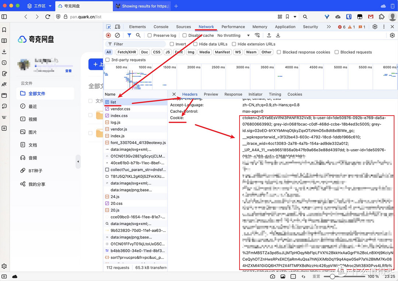398x281 pixels.
Task: Open the DevTools settings gear icon
Action: pos(375,27)
